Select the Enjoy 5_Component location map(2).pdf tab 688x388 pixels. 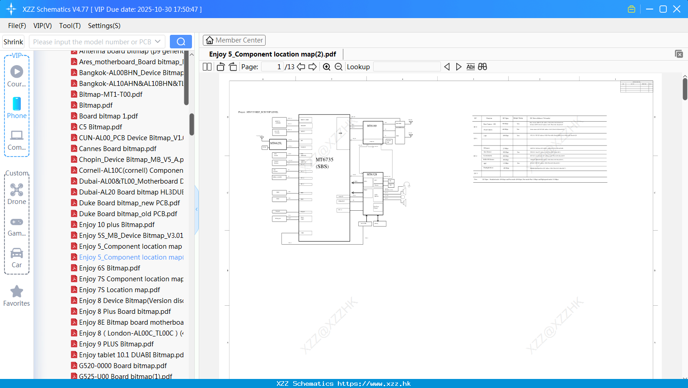[x=272, y=54]
